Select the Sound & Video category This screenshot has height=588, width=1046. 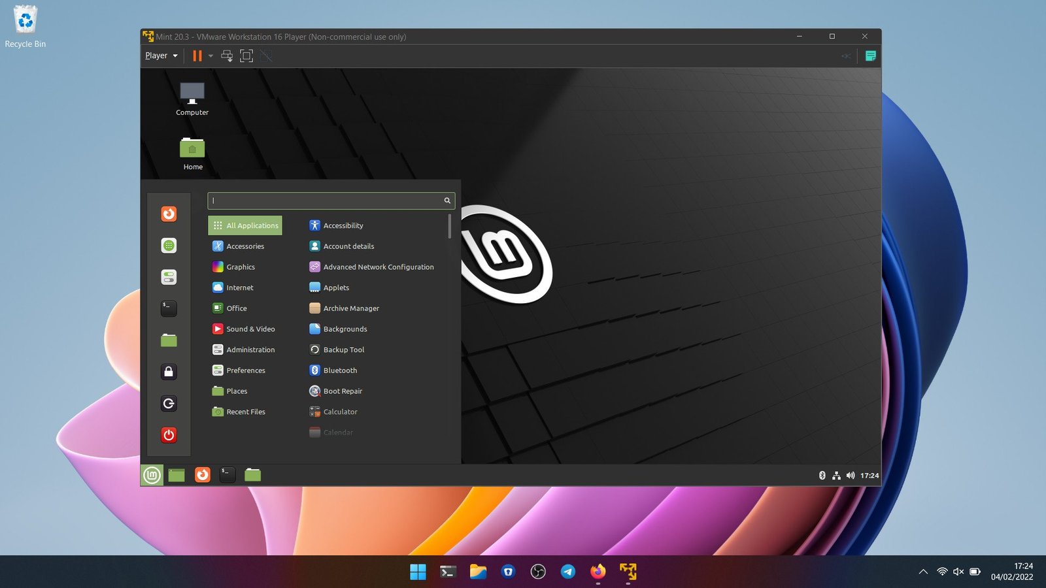pos(245,329)
